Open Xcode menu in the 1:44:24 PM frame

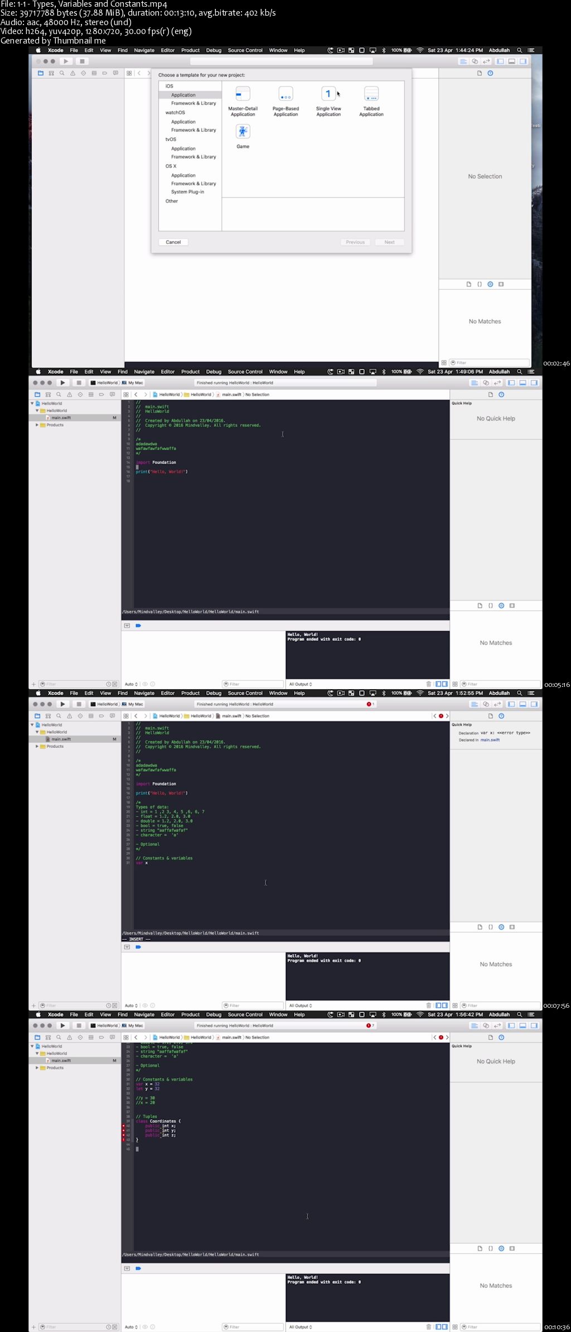pyautogui.click(x=55, y=50)
